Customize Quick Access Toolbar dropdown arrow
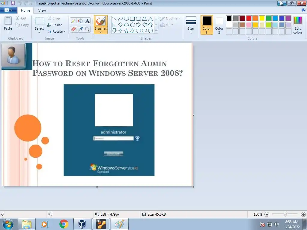 pos(31,3)
